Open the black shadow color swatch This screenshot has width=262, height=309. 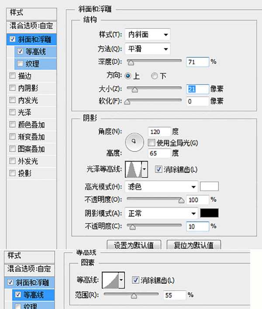[209, 213]
